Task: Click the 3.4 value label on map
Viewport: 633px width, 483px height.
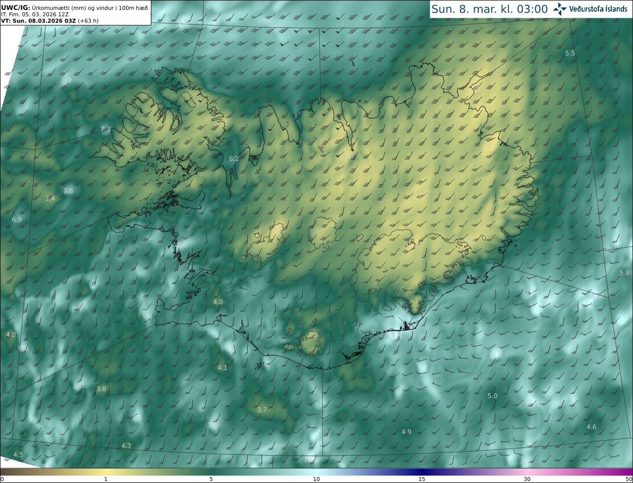Action: [x=50, y=198]
